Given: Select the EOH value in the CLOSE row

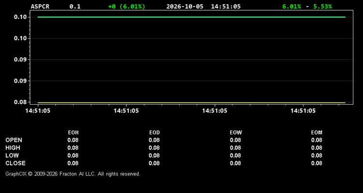Looking at the screenshot, I should tap(73, 163).
